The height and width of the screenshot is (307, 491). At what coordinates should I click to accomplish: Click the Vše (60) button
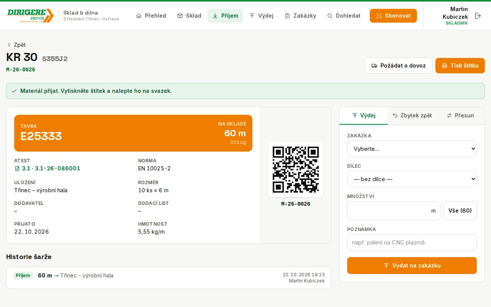(460, 211)
